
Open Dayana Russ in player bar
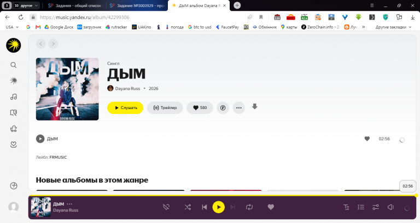point(66,210)
